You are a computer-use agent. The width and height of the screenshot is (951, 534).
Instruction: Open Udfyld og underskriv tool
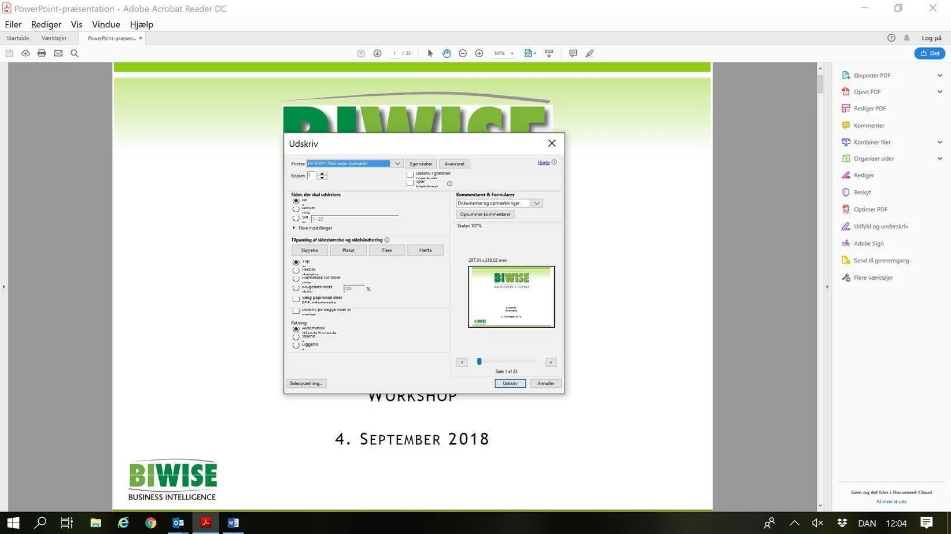tap(880, 227)
